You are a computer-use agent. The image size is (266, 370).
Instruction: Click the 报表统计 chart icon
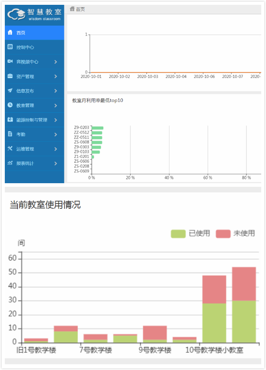tap(10, 163)
